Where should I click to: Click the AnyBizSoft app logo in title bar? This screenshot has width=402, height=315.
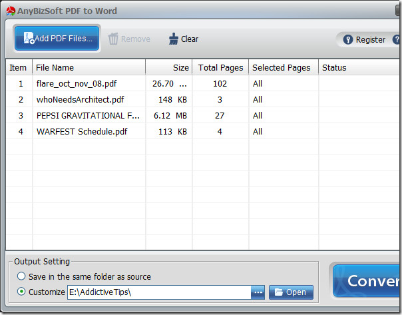tap(11, 11)
